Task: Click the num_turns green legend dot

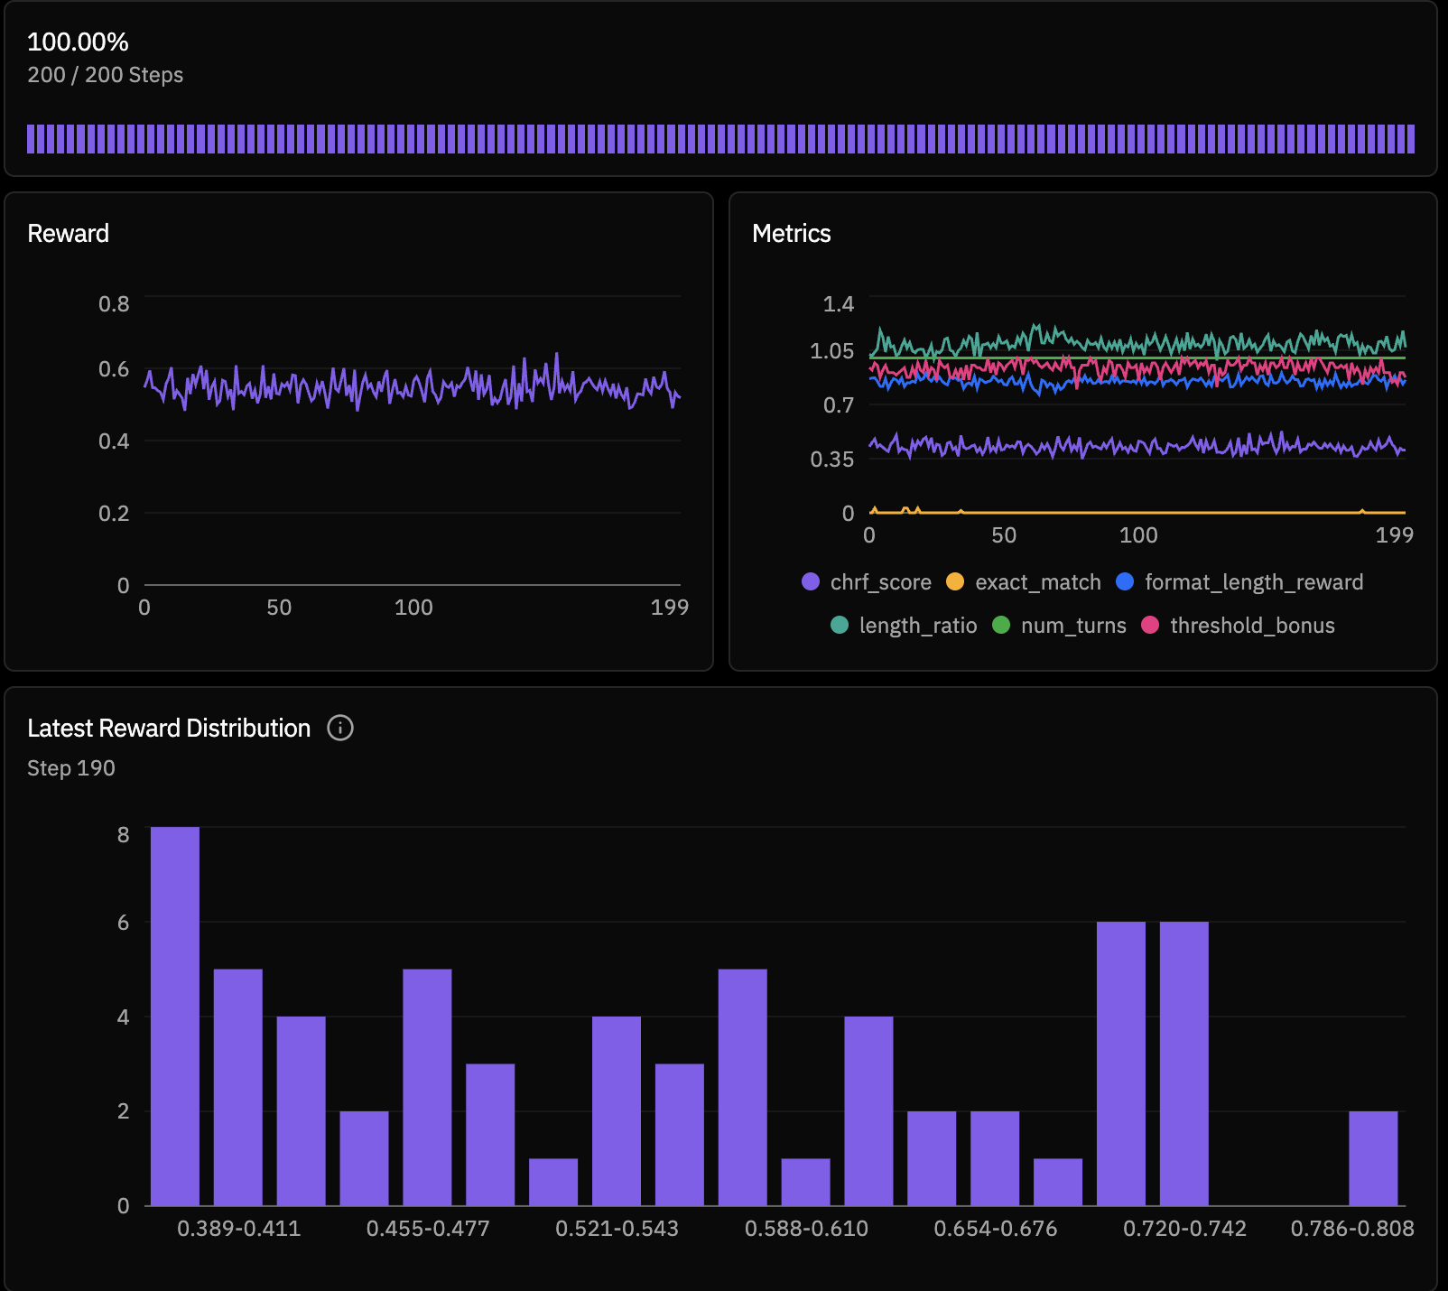Action: [1000, 626]
